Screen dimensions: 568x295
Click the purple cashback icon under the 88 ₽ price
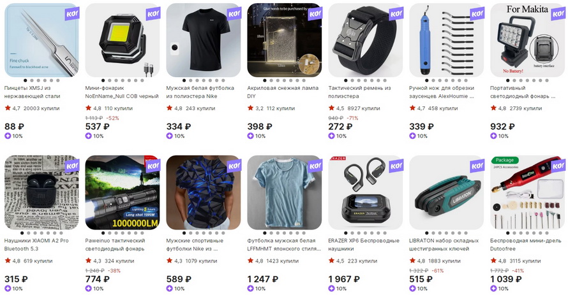tap(8, 136)
